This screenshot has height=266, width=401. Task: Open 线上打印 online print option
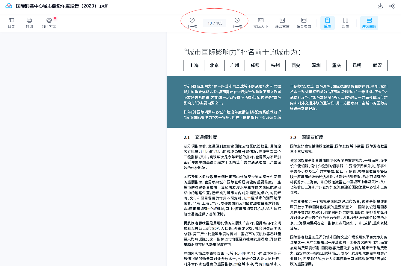49,23
